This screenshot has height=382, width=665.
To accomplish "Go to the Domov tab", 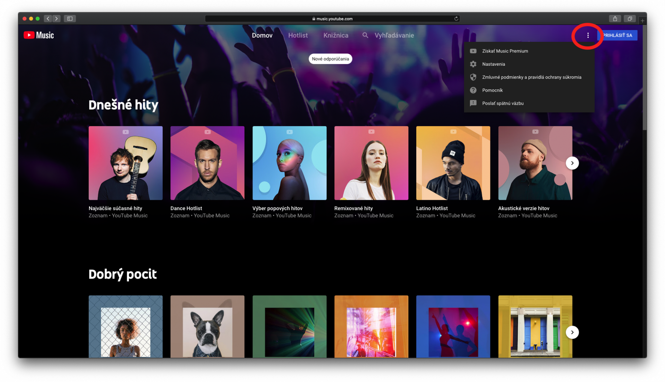I will coord(262,35).
